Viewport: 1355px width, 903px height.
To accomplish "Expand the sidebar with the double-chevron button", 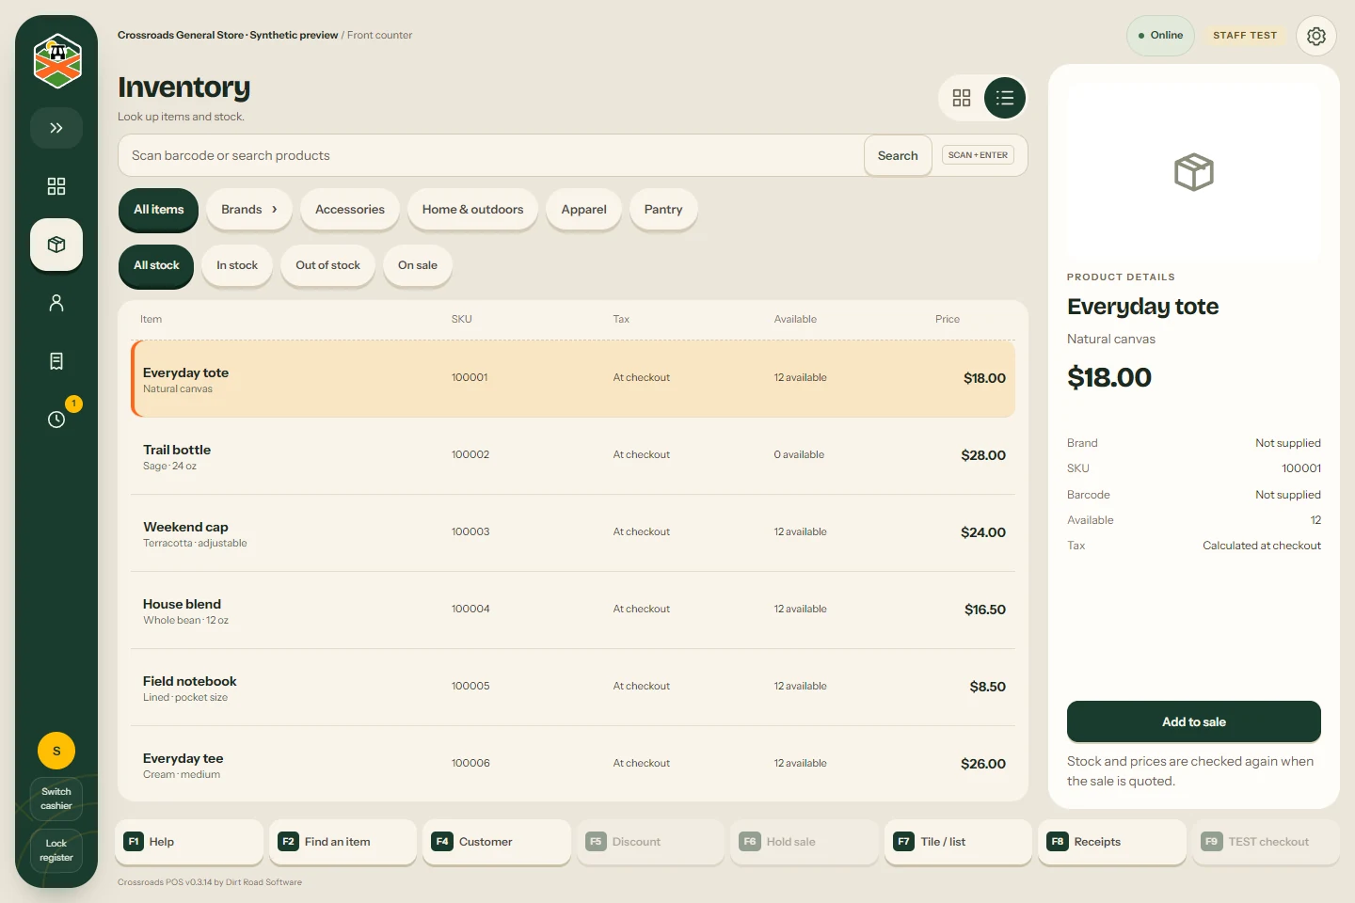I will [x=56, y=128].
